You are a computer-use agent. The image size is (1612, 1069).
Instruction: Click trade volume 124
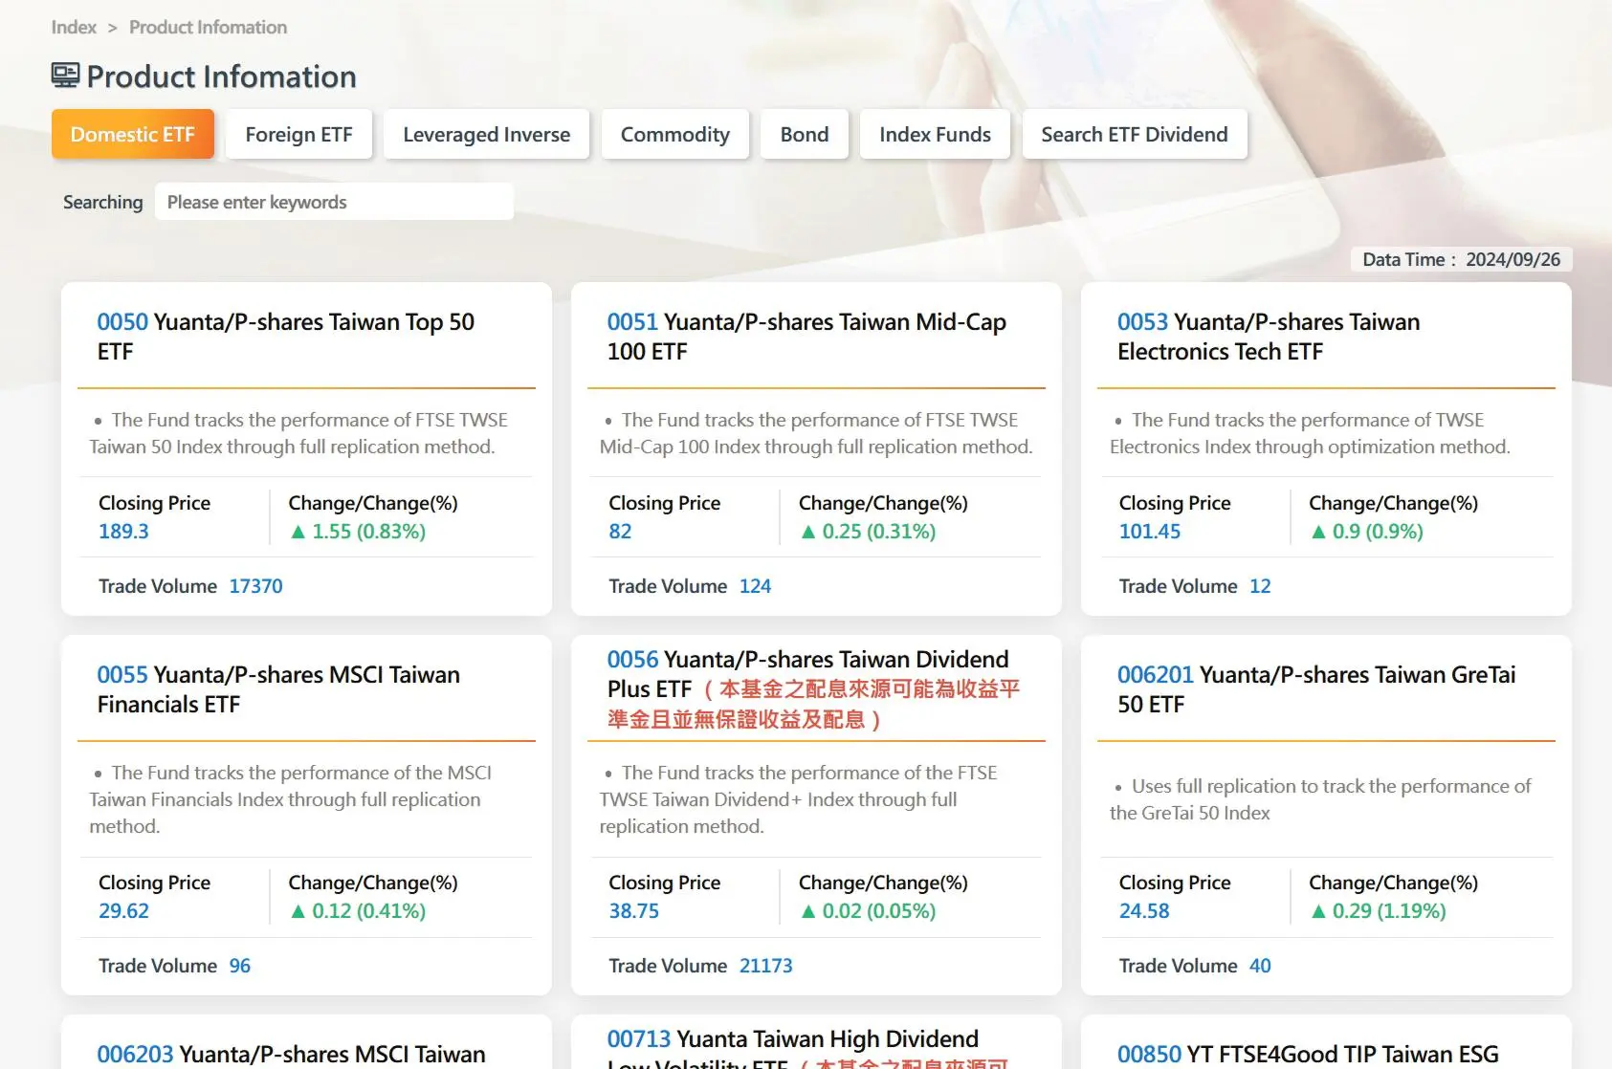pos(755,586)
